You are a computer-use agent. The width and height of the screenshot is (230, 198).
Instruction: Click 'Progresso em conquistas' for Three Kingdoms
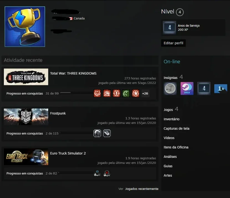(x=25, y=94)
